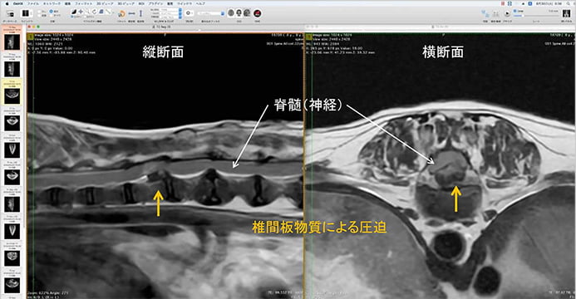
Task: Flip the image horizontally
Action: click(x=131, y=13)
